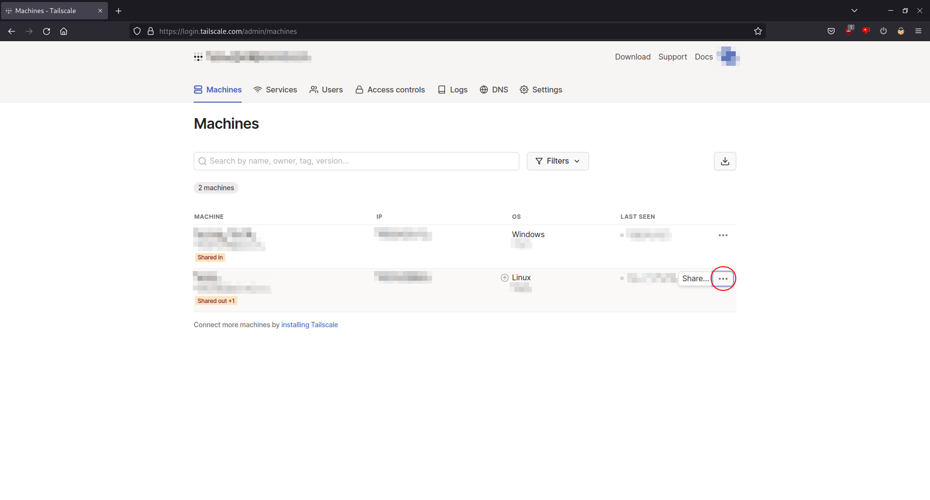List all tabs with the chevron button
Viewport: 930px width, 500px height.
coord(854,11)
